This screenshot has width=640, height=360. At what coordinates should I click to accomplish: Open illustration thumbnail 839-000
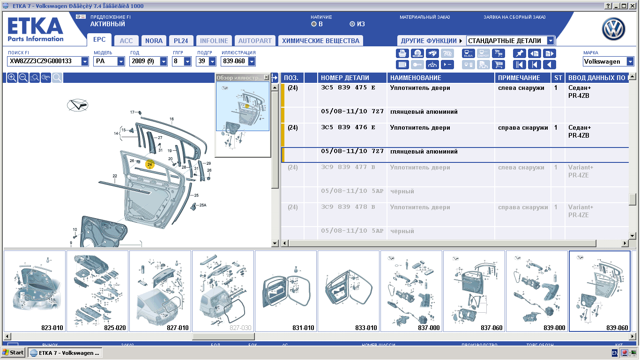[537, 291]
